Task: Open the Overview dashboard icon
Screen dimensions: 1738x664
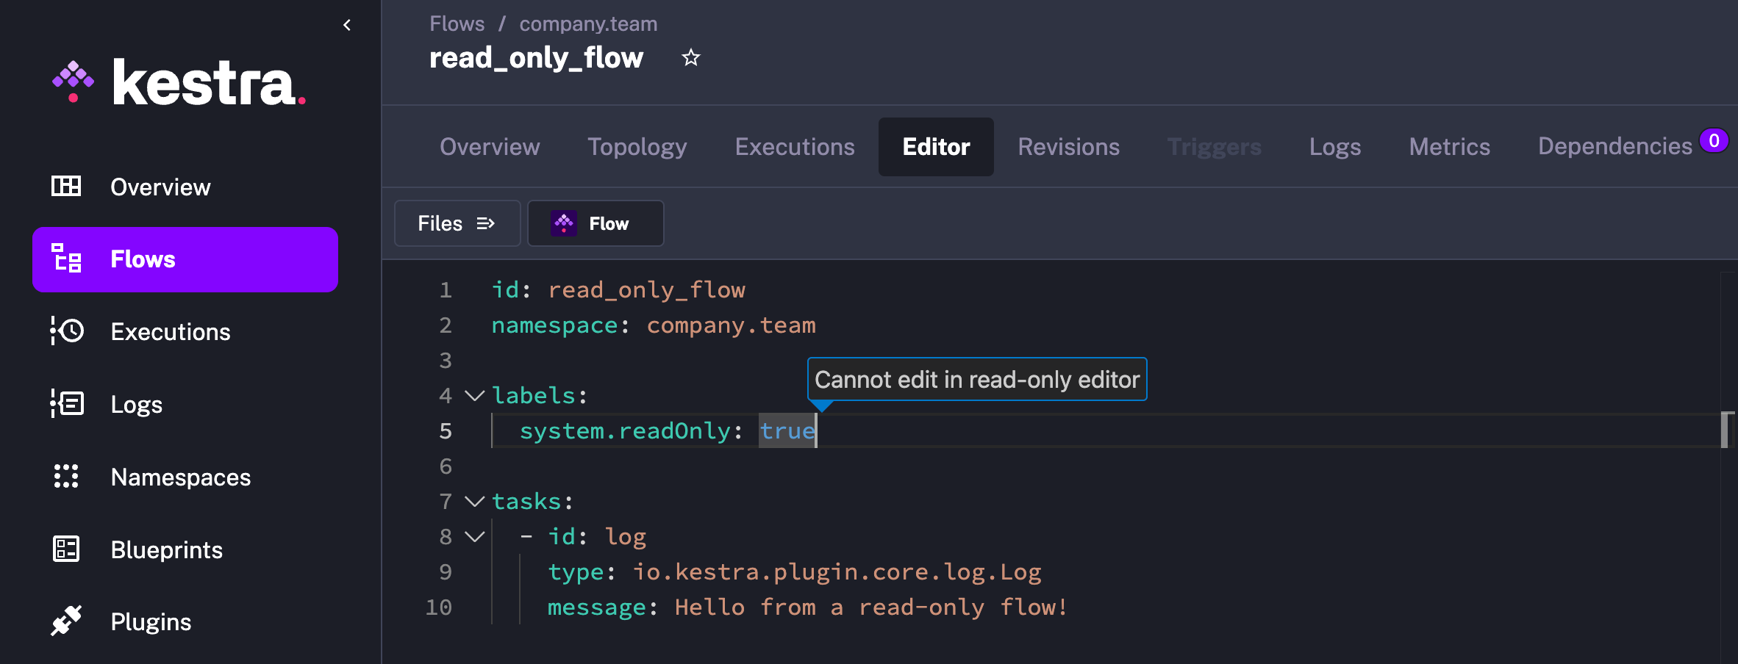Action: pyautogui.click(x=67, y=187)
